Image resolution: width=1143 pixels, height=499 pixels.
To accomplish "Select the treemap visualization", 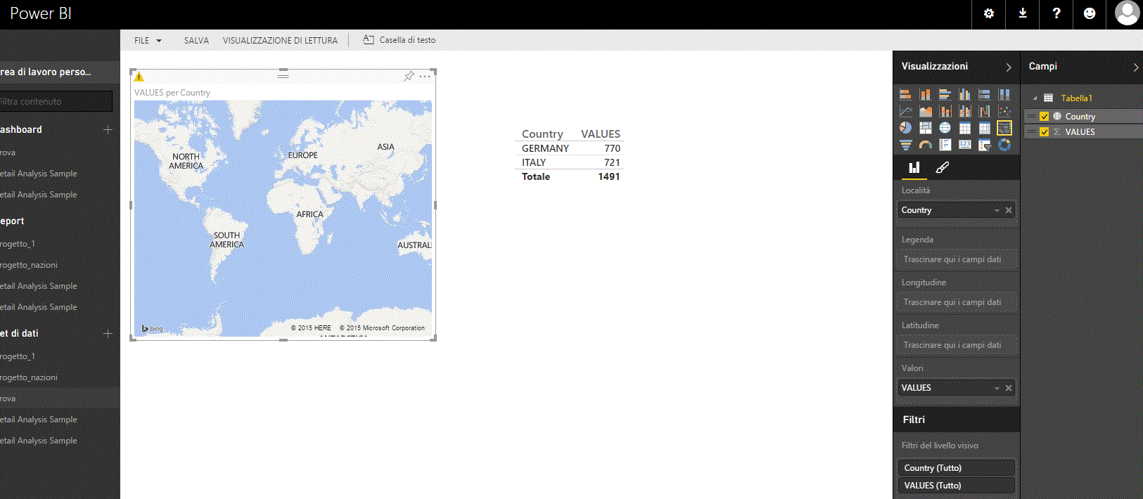I will point(926,128).
